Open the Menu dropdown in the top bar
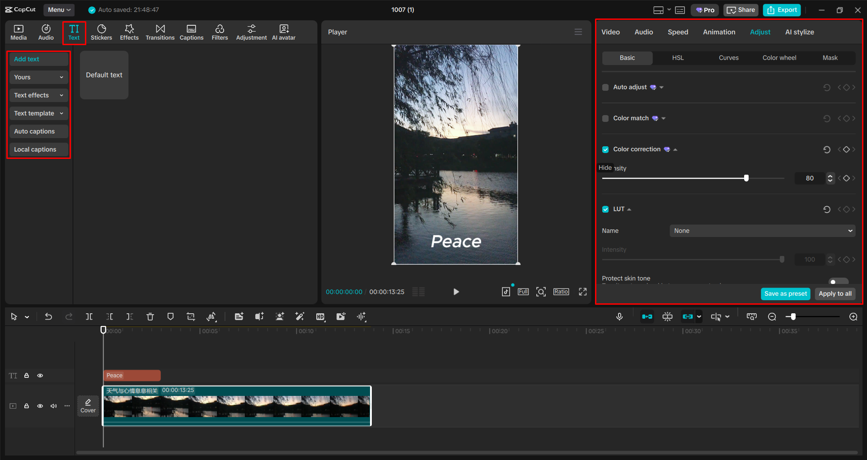This screenshot has width=867, height=460. (59, 9)
